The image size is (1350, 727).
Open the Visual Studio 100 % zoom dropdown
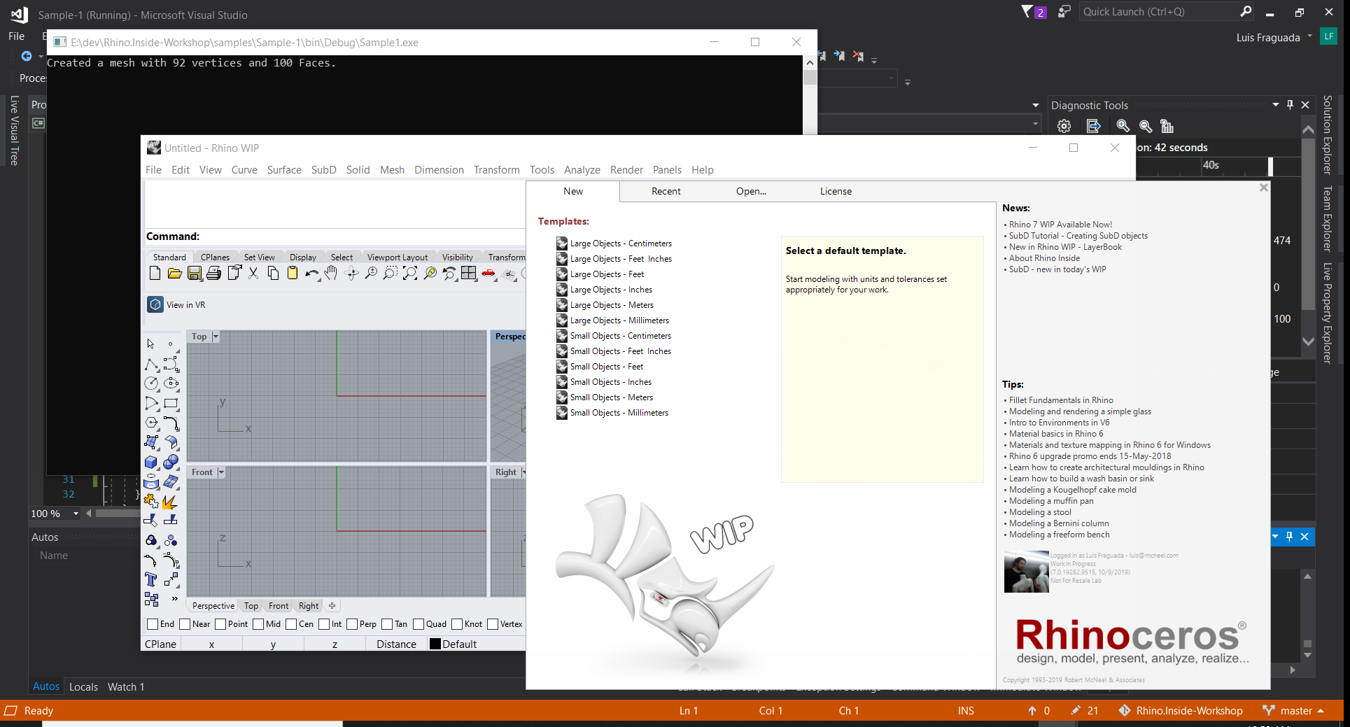coord(76,514)
